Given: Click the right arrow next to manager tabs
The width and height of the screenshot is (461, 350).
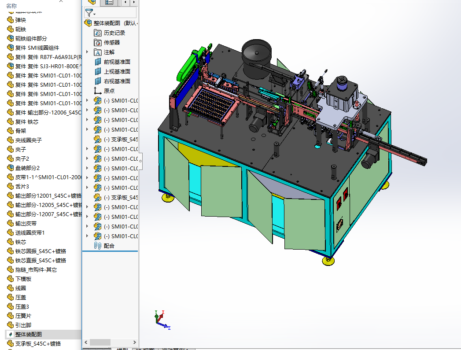Looking at the screenshot, I should [x=134, y=2].
